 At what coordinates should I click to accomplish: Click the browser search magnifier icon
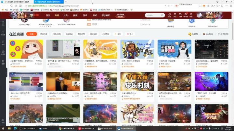point(200,6)
